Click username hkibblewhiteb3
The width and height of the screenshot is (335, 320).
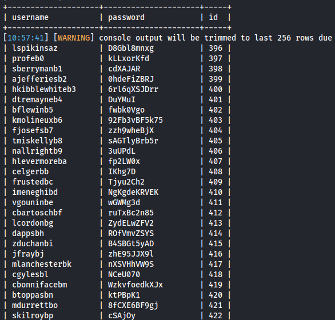[x=44, y=89]
